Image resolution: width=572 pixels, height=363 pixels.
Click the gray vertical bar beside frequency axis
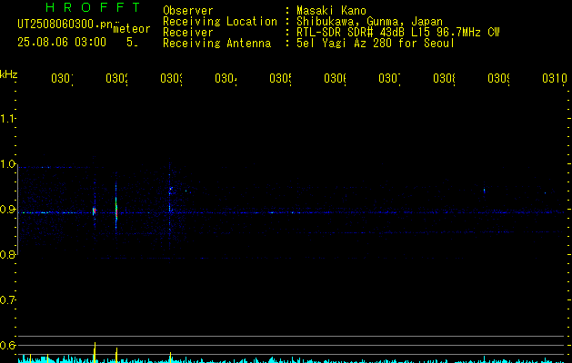point(17,210)
